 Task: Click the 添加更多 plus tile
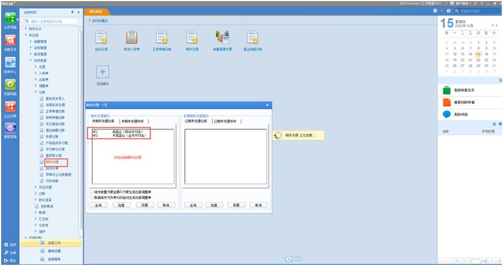point(102,72)
